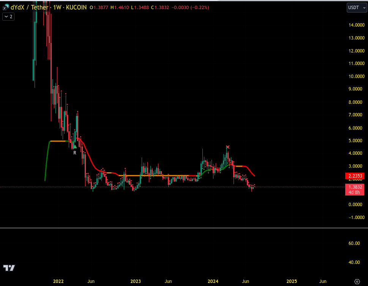368x286 pixels.
Task: Click the 2024 label on time axis
Action: click(x=213, y=281)
